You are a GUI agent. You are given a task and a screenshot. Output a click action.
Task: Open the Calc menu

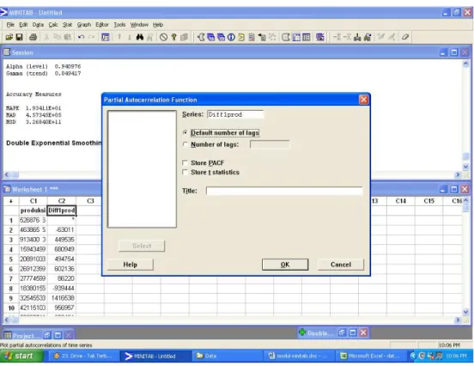53,25
